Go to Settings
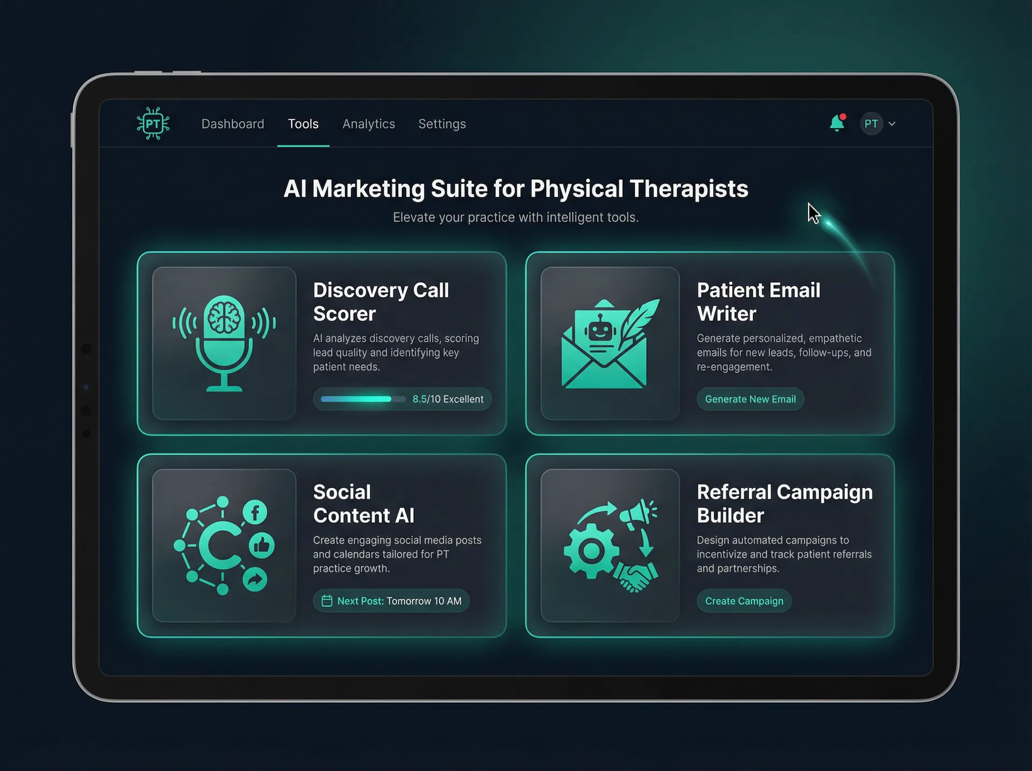The image size is (1032, 771). coord(442,124)
